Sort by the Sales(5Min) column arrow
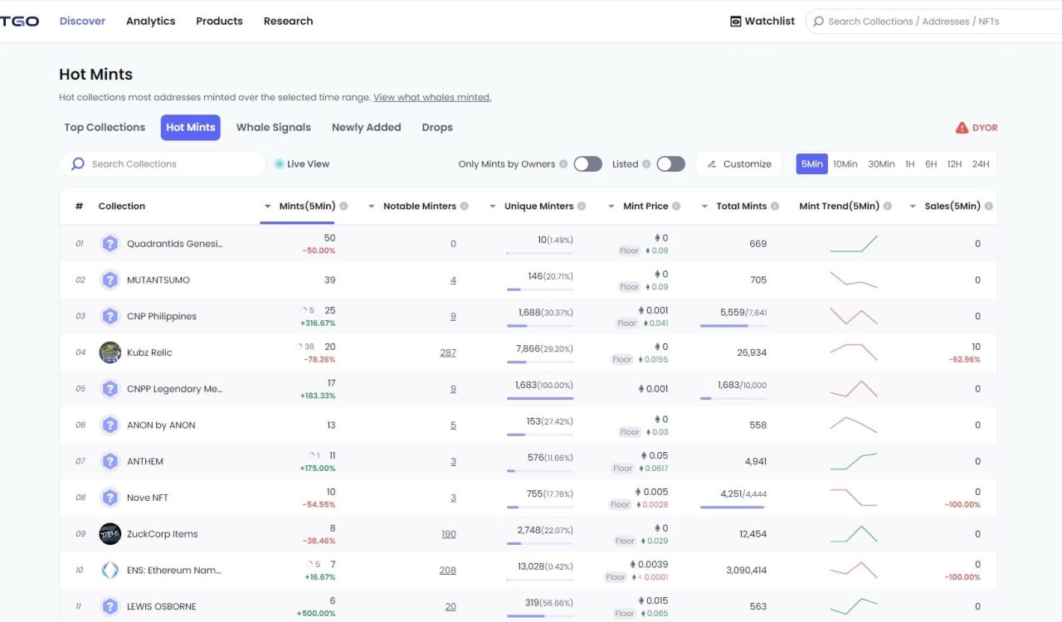This screenshot has height=622, width=1062. (x=913, y=207)
